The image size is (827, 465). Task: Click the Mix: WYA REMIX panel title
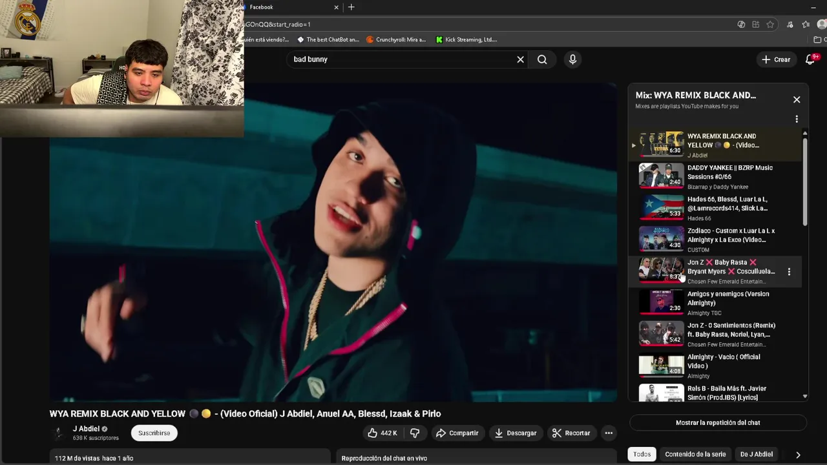(696, 95)
